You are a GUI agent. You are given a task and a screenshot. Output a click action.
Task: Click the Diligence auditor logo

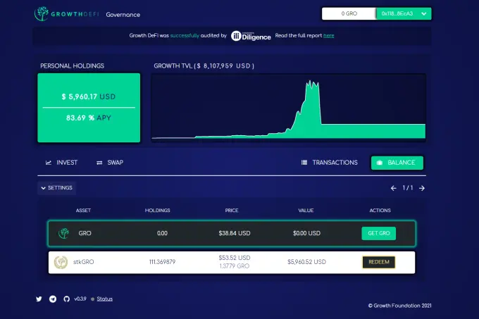[x=251, y=36]
